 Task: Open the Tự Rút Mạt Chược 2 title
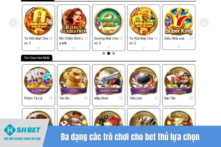141,41
